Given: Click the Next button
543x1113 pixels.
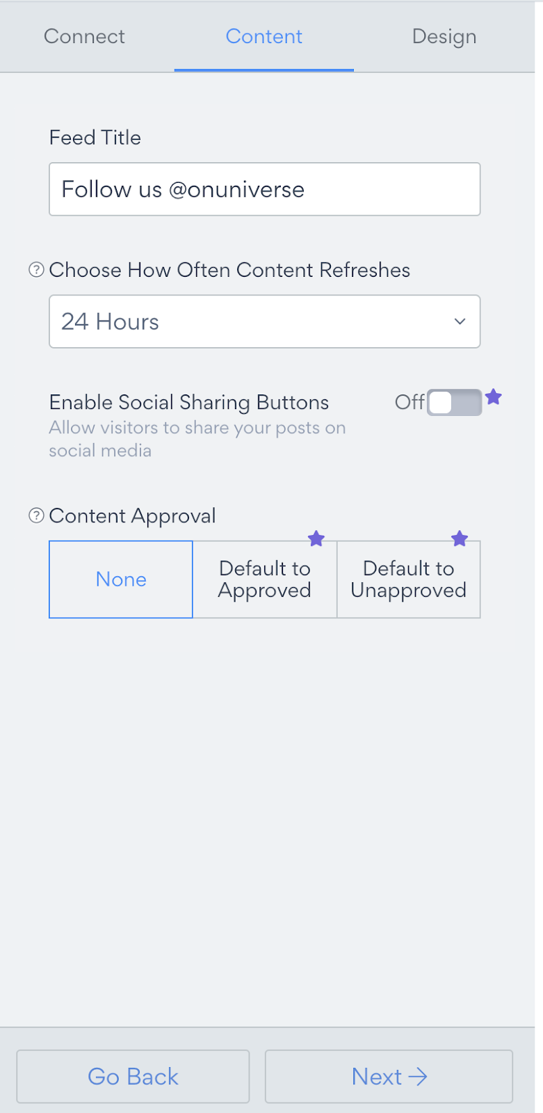Looking at the screenshot, I should [x=389, y=1077].
